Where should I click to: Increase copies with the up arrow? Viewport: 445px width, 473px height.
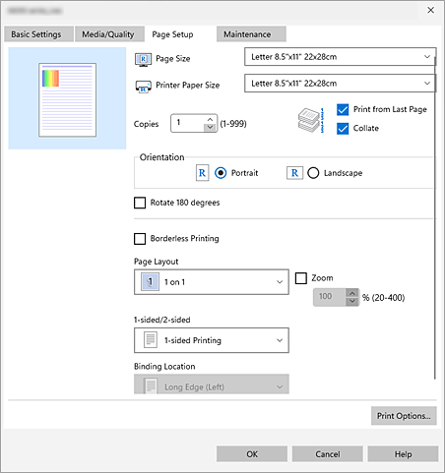pyautogui.click(x=210, y=119)
